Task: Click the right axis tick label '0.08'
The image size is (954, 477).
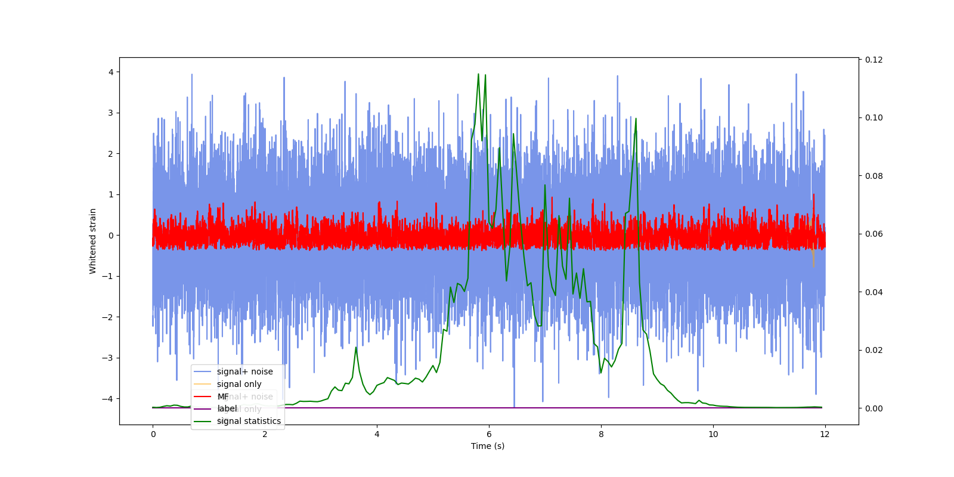Action: tap(874, 176)
